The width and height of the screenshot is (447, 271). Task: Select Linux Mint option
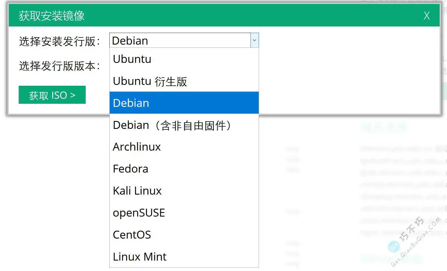coord(184,257)
